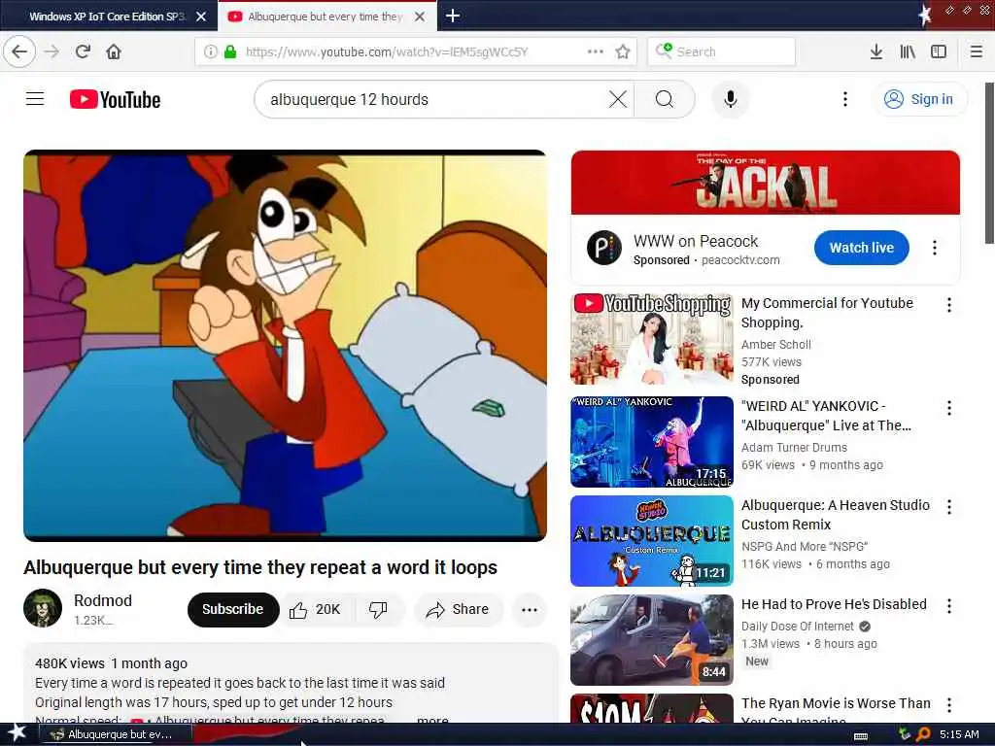Expand description with the more link
This screenshot has height=746, width=995.
[x=432, y=721]
